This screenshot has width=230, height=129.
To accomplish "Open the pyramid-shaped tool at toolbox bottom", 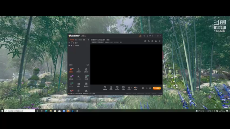I will click(86, 91).
